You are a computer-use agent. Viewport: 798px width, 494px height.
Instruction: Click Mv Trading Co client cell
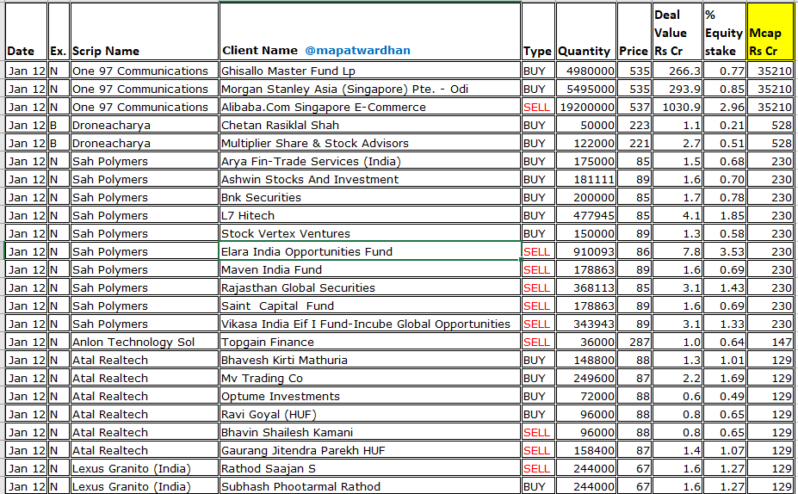[x=370, y=378]
